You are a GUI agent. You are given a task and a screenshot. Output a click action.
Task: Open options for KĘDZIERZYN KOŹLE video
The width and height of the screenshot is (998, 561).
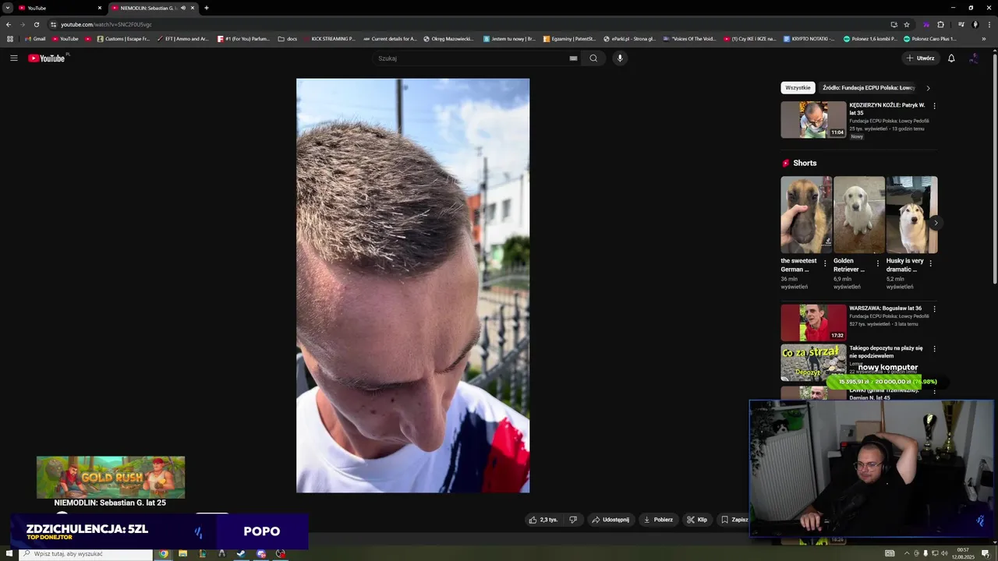coord(934,106)
